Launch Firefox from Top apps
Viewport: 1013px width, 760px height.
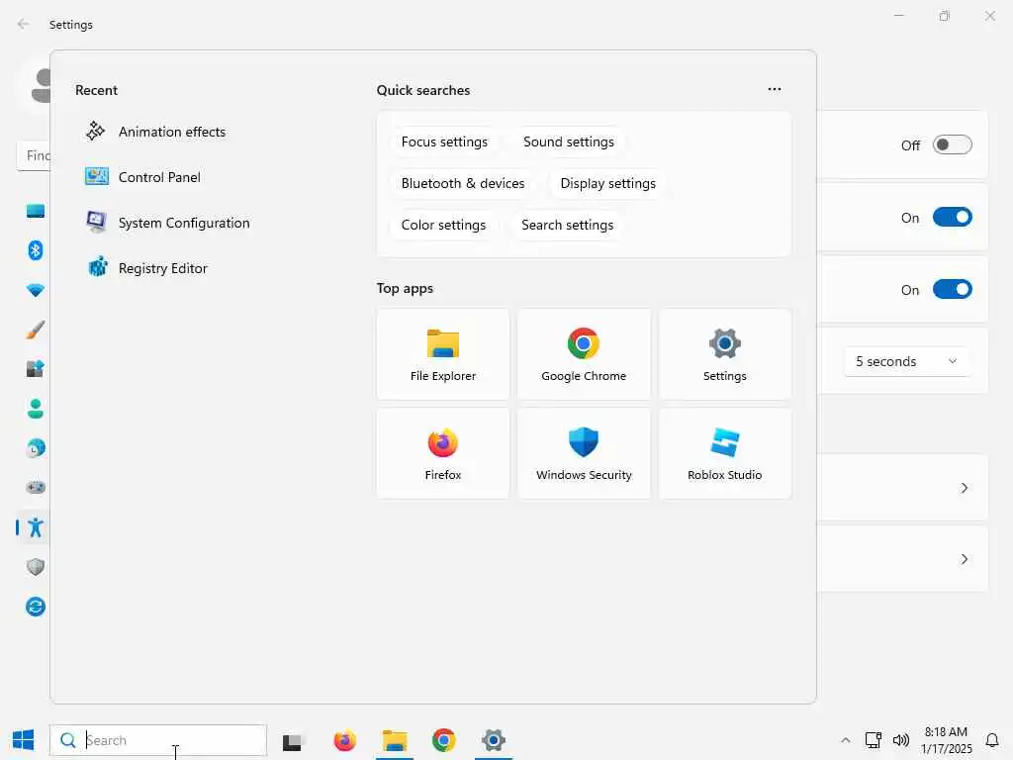[x=442, y=453]
